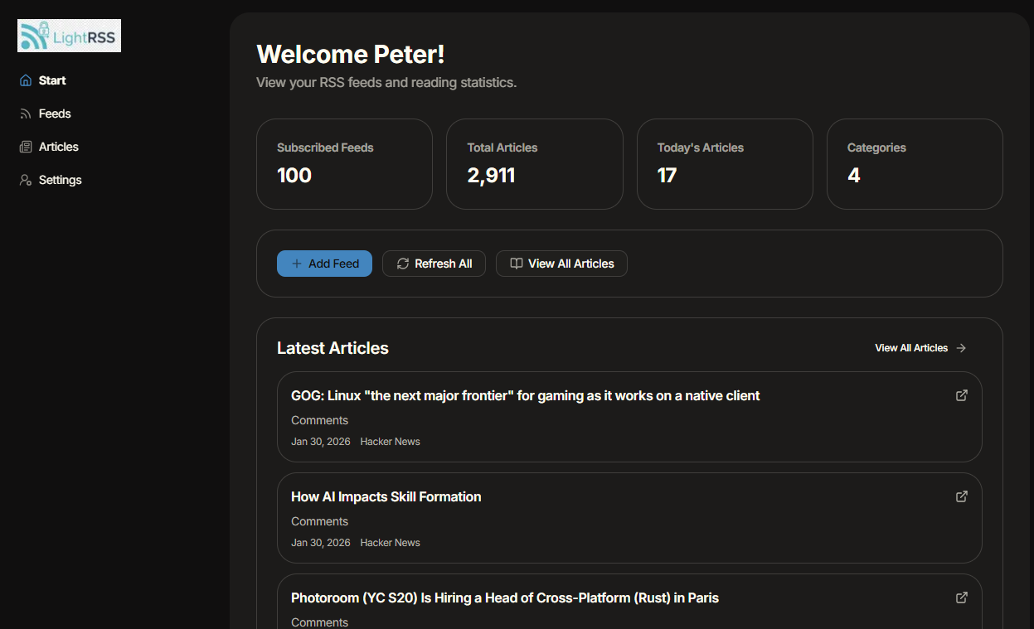Viewport: 1034px width, 629px height.
Task: Open Skill Formation article via external link icon
Action: (x=961, y=496)
